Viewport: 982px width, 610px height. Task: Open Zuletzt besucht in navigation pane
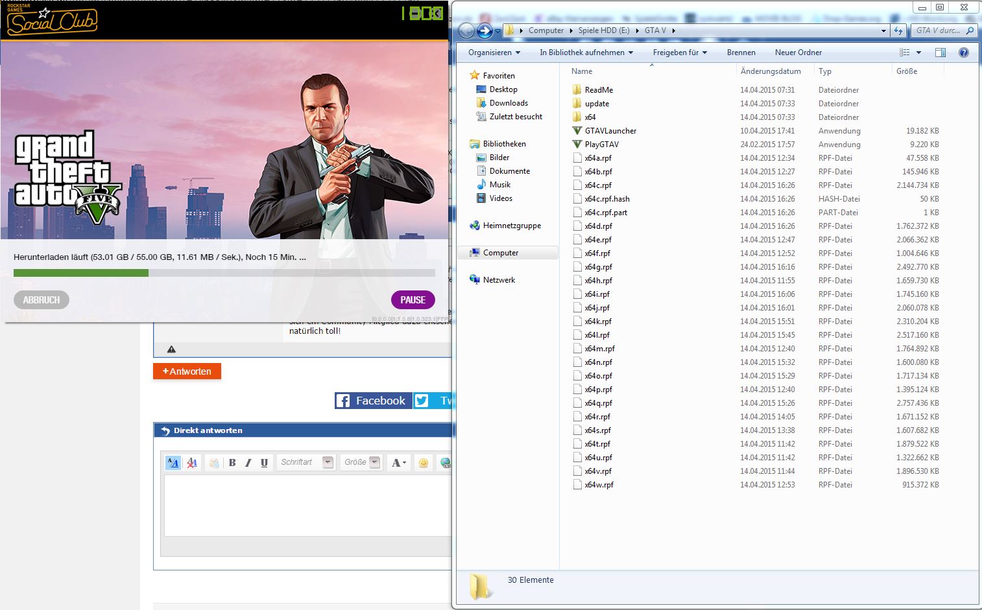516,117
